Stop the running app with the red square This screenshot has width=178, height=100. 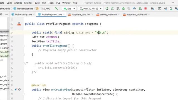[145, 9]
